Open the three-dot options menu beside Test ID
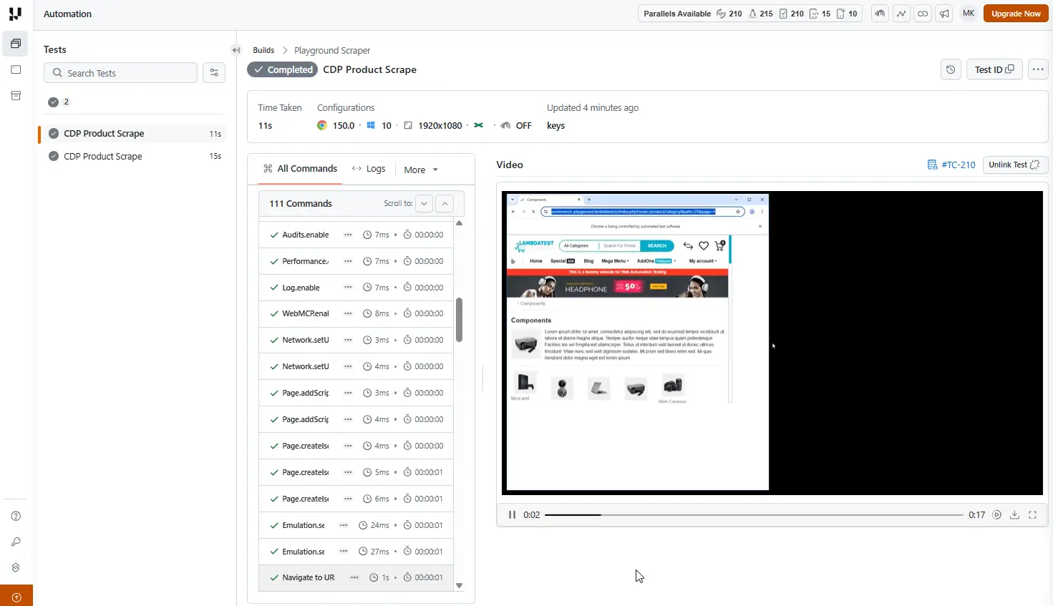This screenshot has height=606, width=1053. tap(1038, 69)
